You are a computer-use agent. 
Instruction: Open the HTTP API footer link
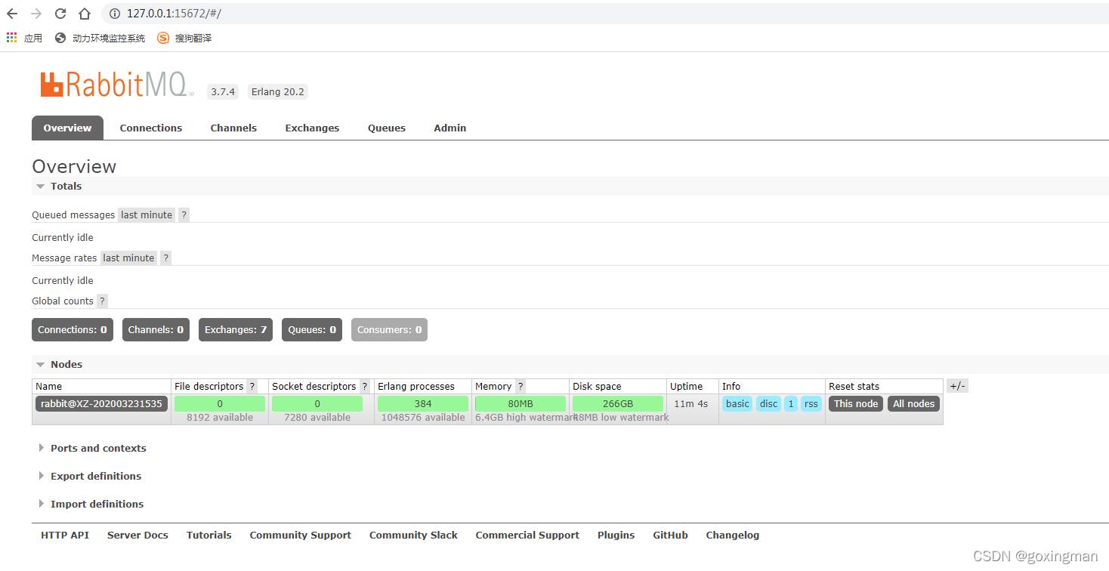coord(65,535)
